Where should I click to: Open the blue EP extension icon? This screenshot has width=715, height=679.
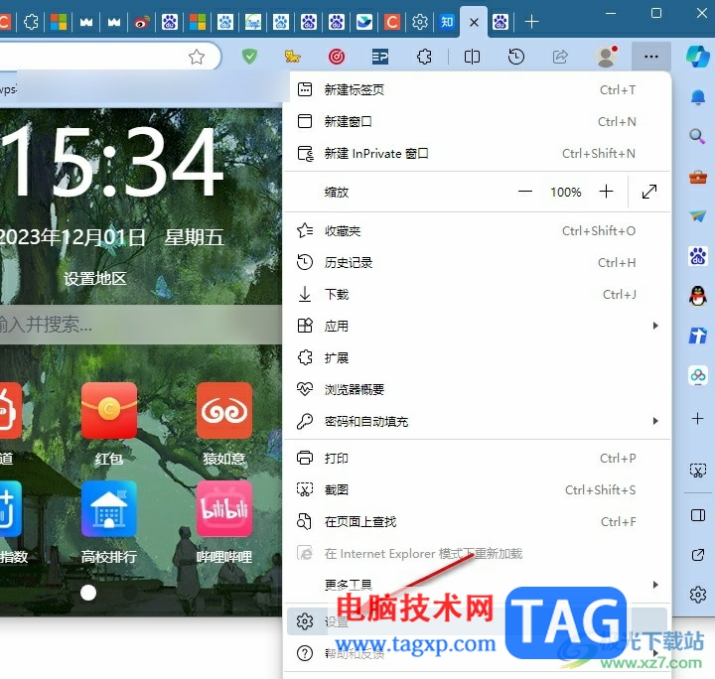click(380, 57)
